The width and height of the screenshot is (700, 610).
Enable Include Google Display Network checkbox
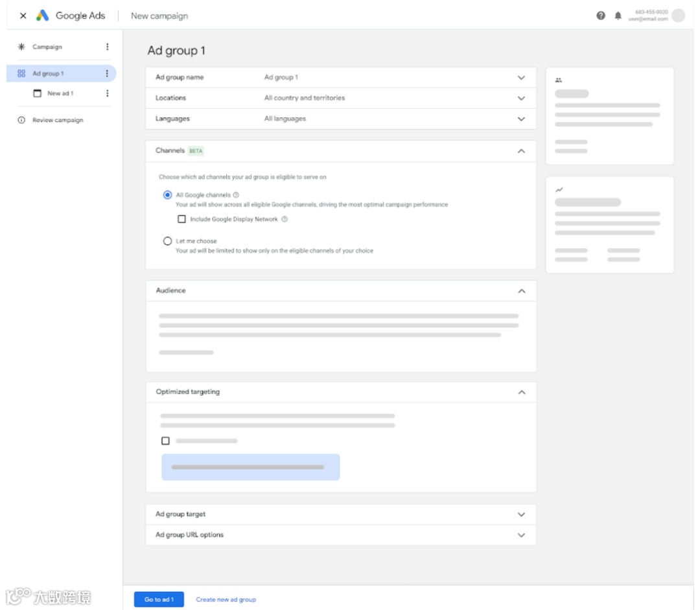181,219
